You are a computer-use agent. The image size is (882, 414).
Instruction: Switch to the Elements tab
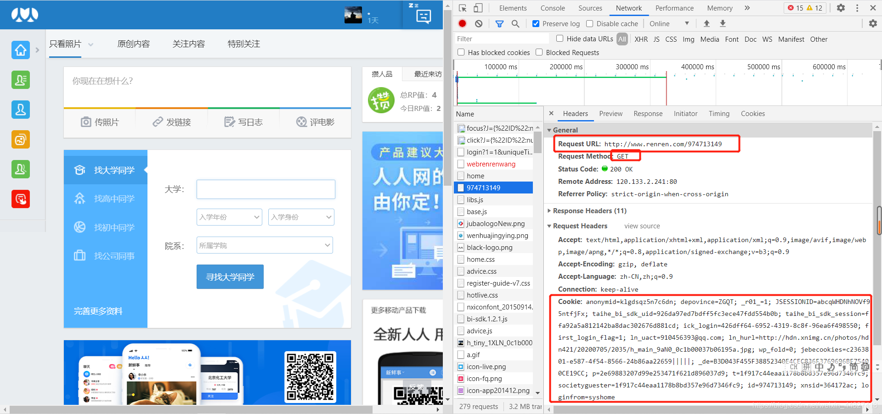tap(513, 8)
